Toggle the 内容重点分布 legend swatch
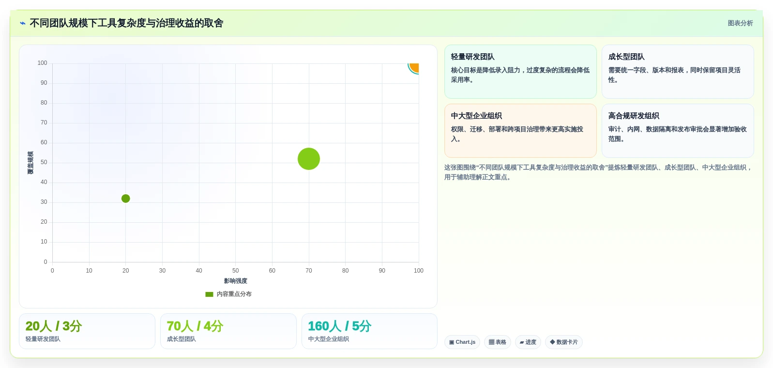 [209, 294]
